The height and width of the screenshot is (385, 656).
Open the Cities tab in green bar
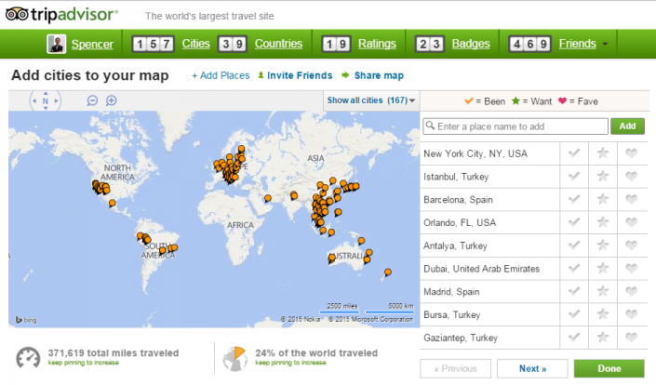196,44
